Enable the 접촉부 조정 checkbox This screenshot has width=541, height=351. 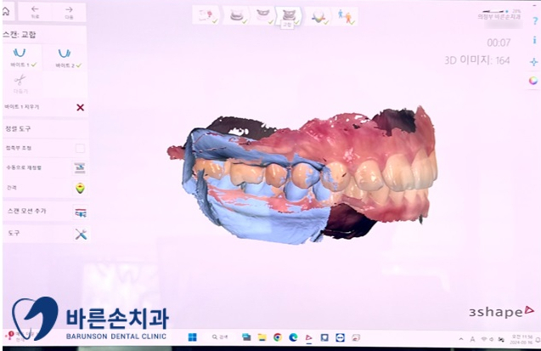pos(80,148)
